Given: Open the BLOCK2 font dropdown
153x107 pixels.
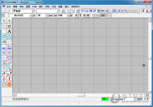Looking at the screenshot, I should 31,16.
